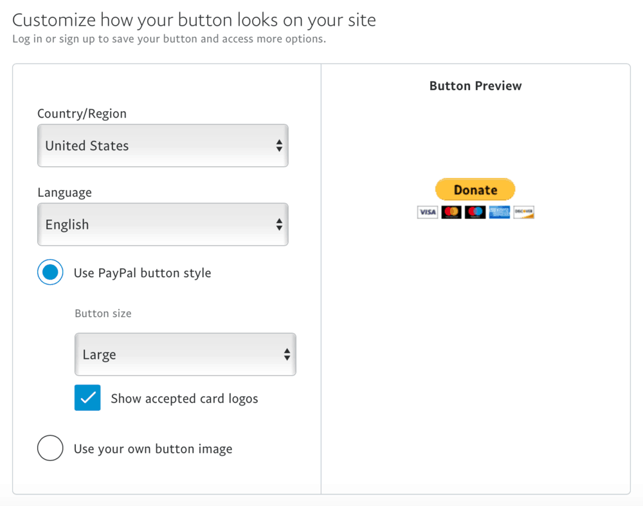Click the Country/Region dropdown arrow icon
This screenshot has width=643, height=506.
tap(279, 145)
